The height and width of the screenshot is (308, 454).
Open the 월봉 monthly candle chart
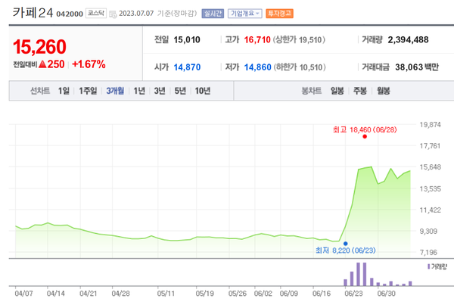pos(383,92)
